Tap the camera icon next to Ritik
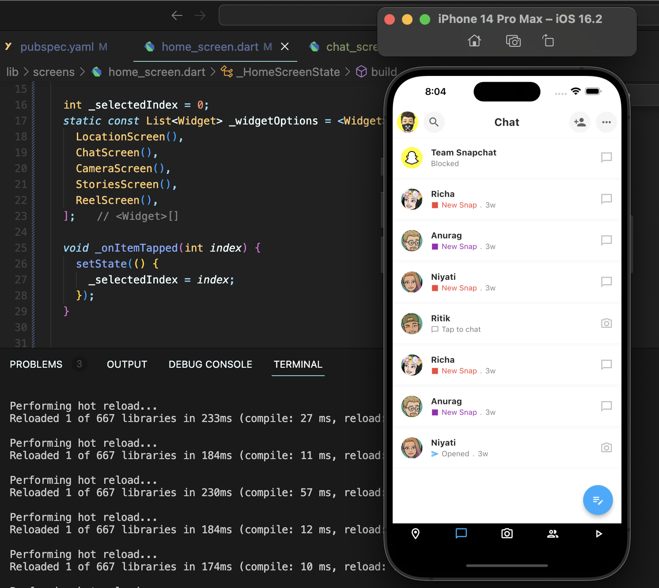Image resolution: width=659 pixels, height=588 pixels. click(606, 323)
